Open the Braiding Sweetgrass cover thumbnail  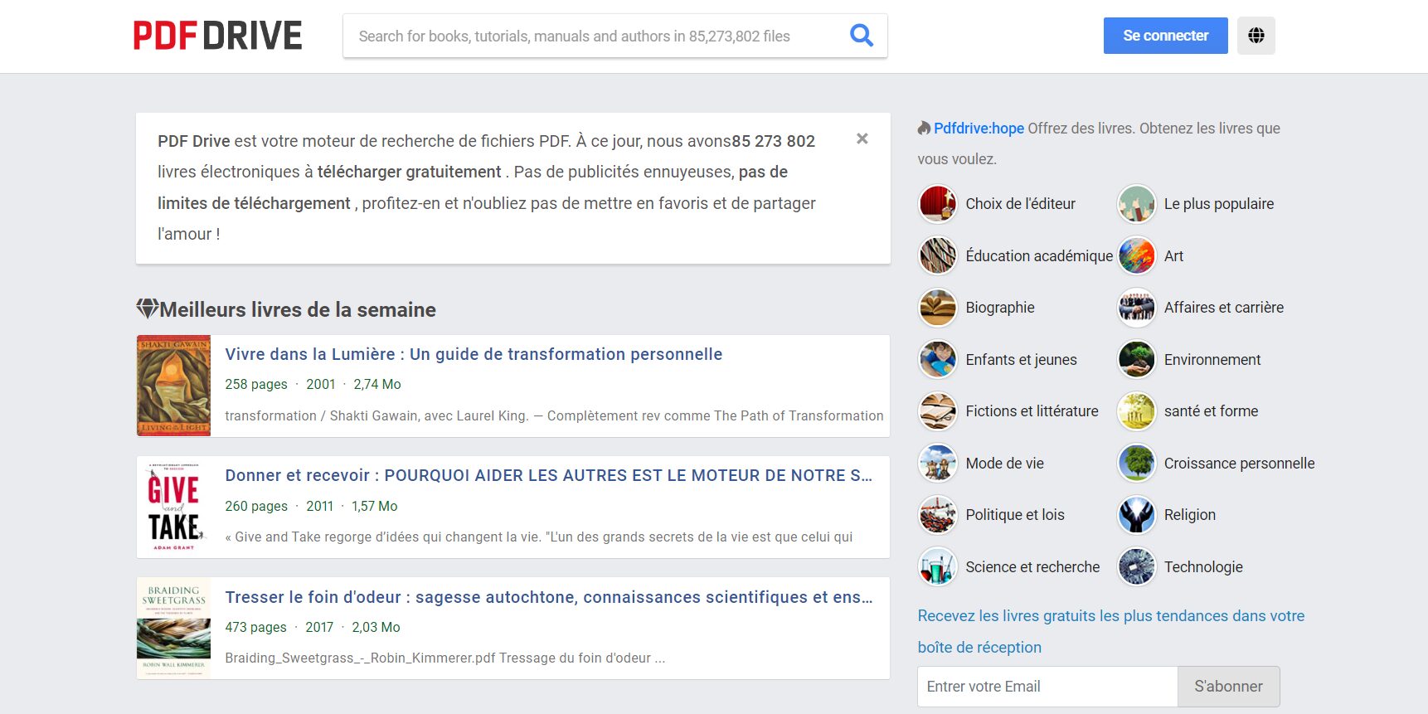tap(173, 628)
